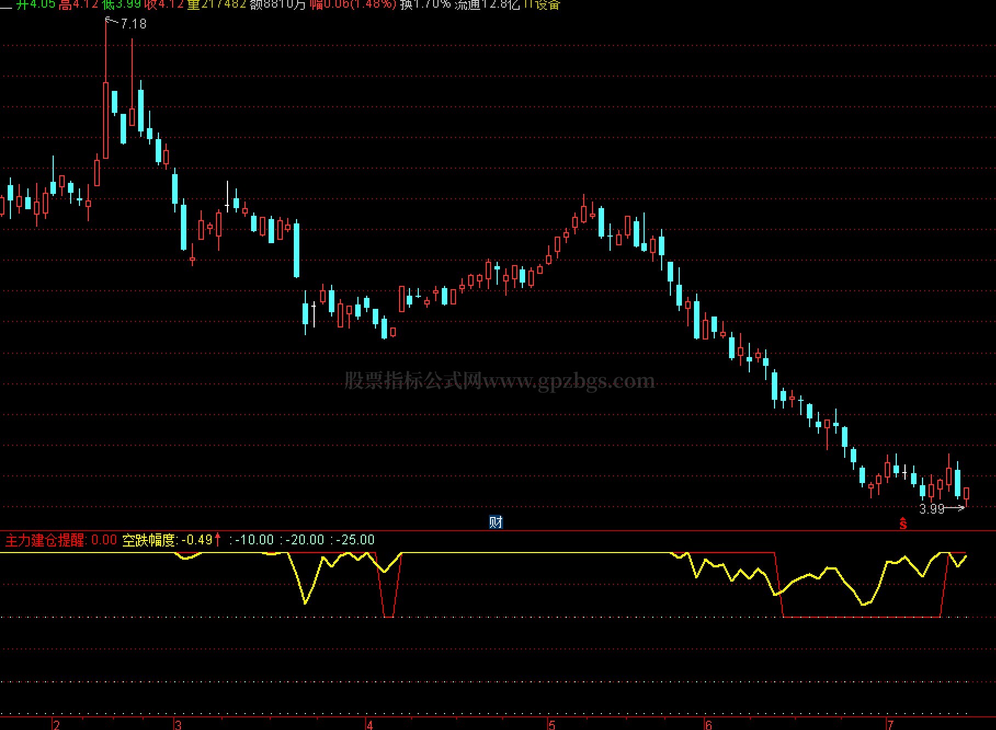Click the 低3.99 low value in header

tap(122, 4)
